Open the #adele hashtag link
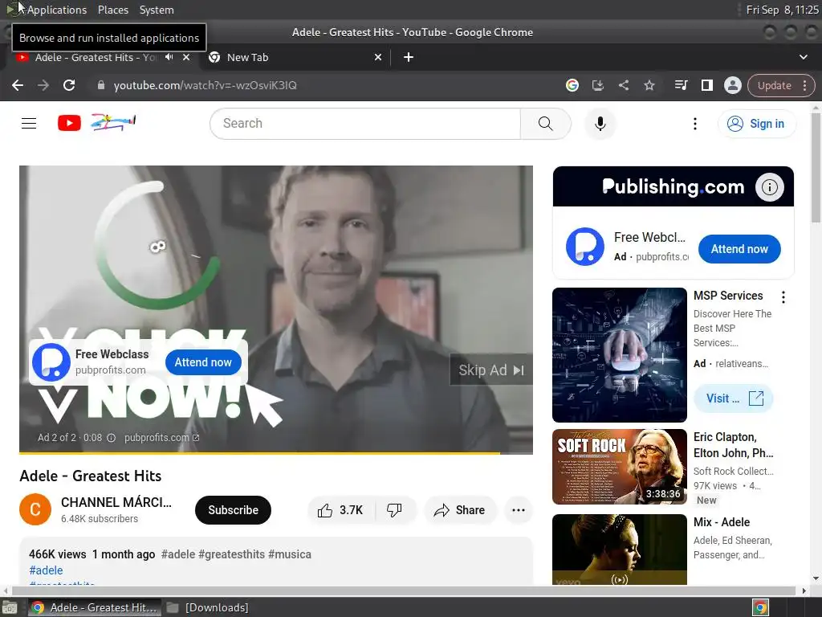Screen dimensions: 822x617 pos(46,570)
